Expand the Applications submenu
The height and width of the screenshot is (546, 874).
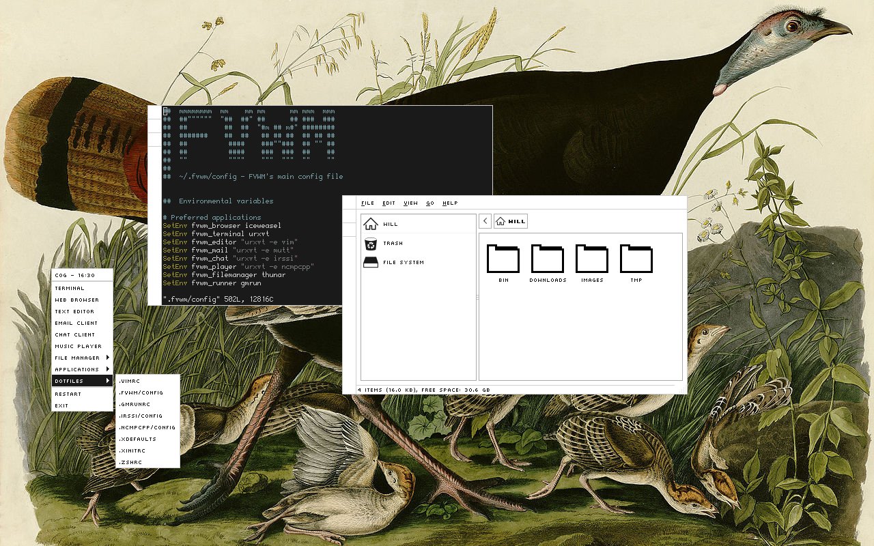[x=82, y=369]
